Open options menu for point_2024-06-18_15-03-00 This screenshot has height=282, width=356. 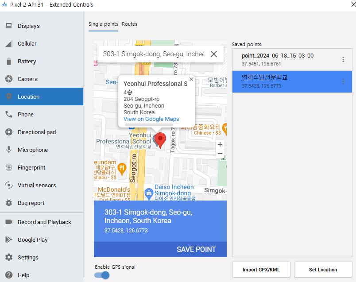pos(343,59)
